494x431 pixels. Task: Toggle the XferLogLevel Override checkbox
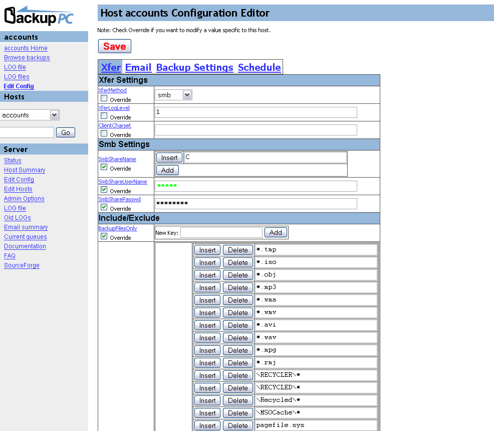104,116
